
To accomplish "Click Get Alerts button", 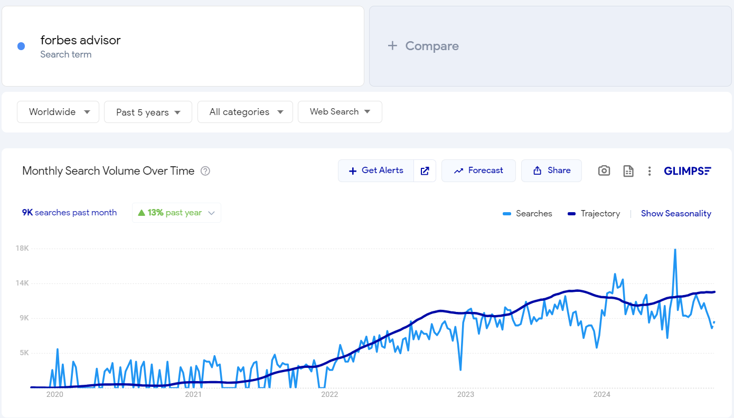I will pos(376,170).
